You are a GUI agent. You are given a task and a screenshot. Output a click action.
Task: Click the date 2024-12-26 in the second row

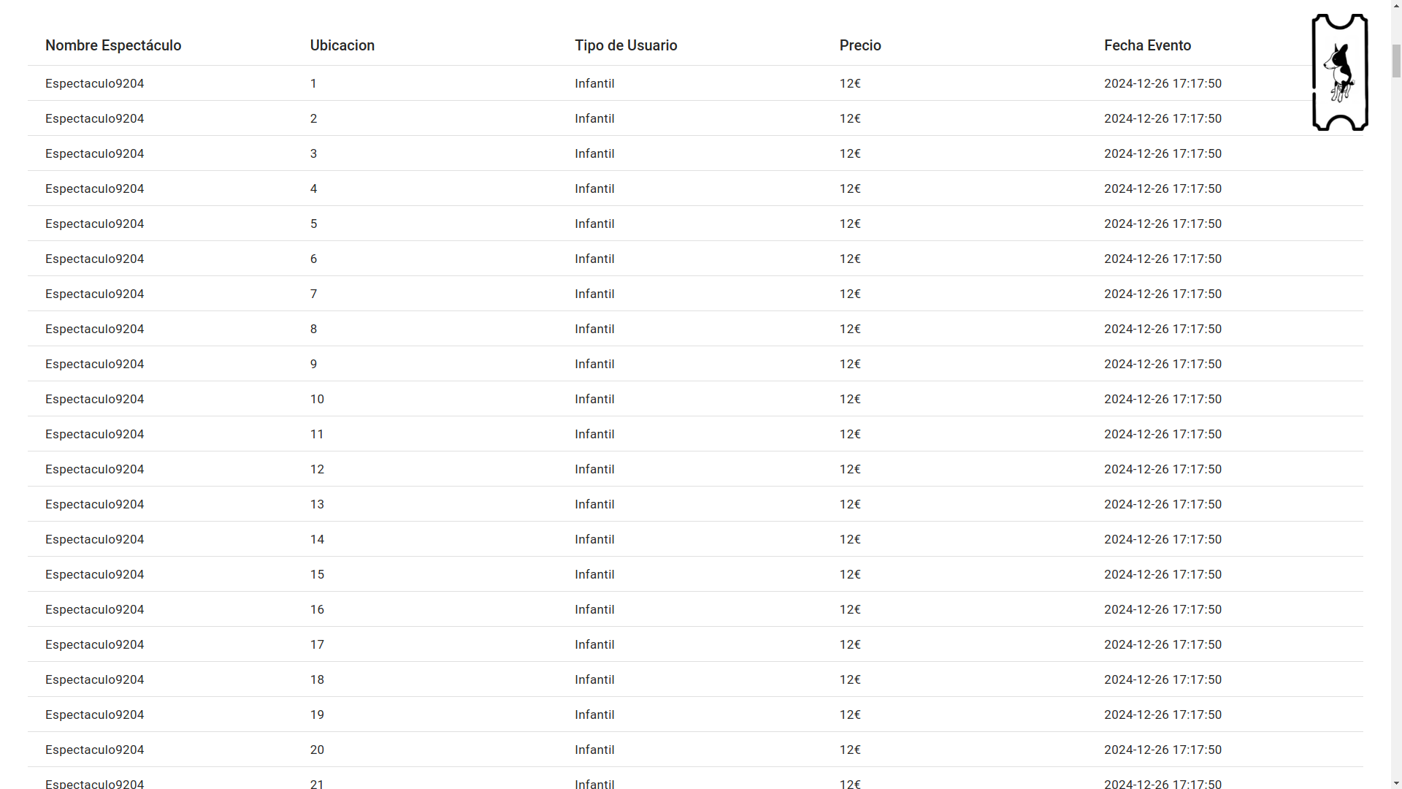pos(1163,118)
